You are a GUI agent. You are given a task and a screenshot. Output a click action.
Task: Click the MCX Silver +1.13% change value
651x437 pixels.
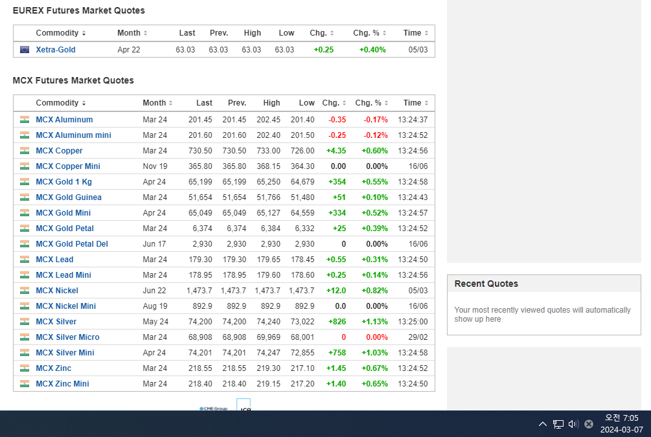(x=374, y=322)
